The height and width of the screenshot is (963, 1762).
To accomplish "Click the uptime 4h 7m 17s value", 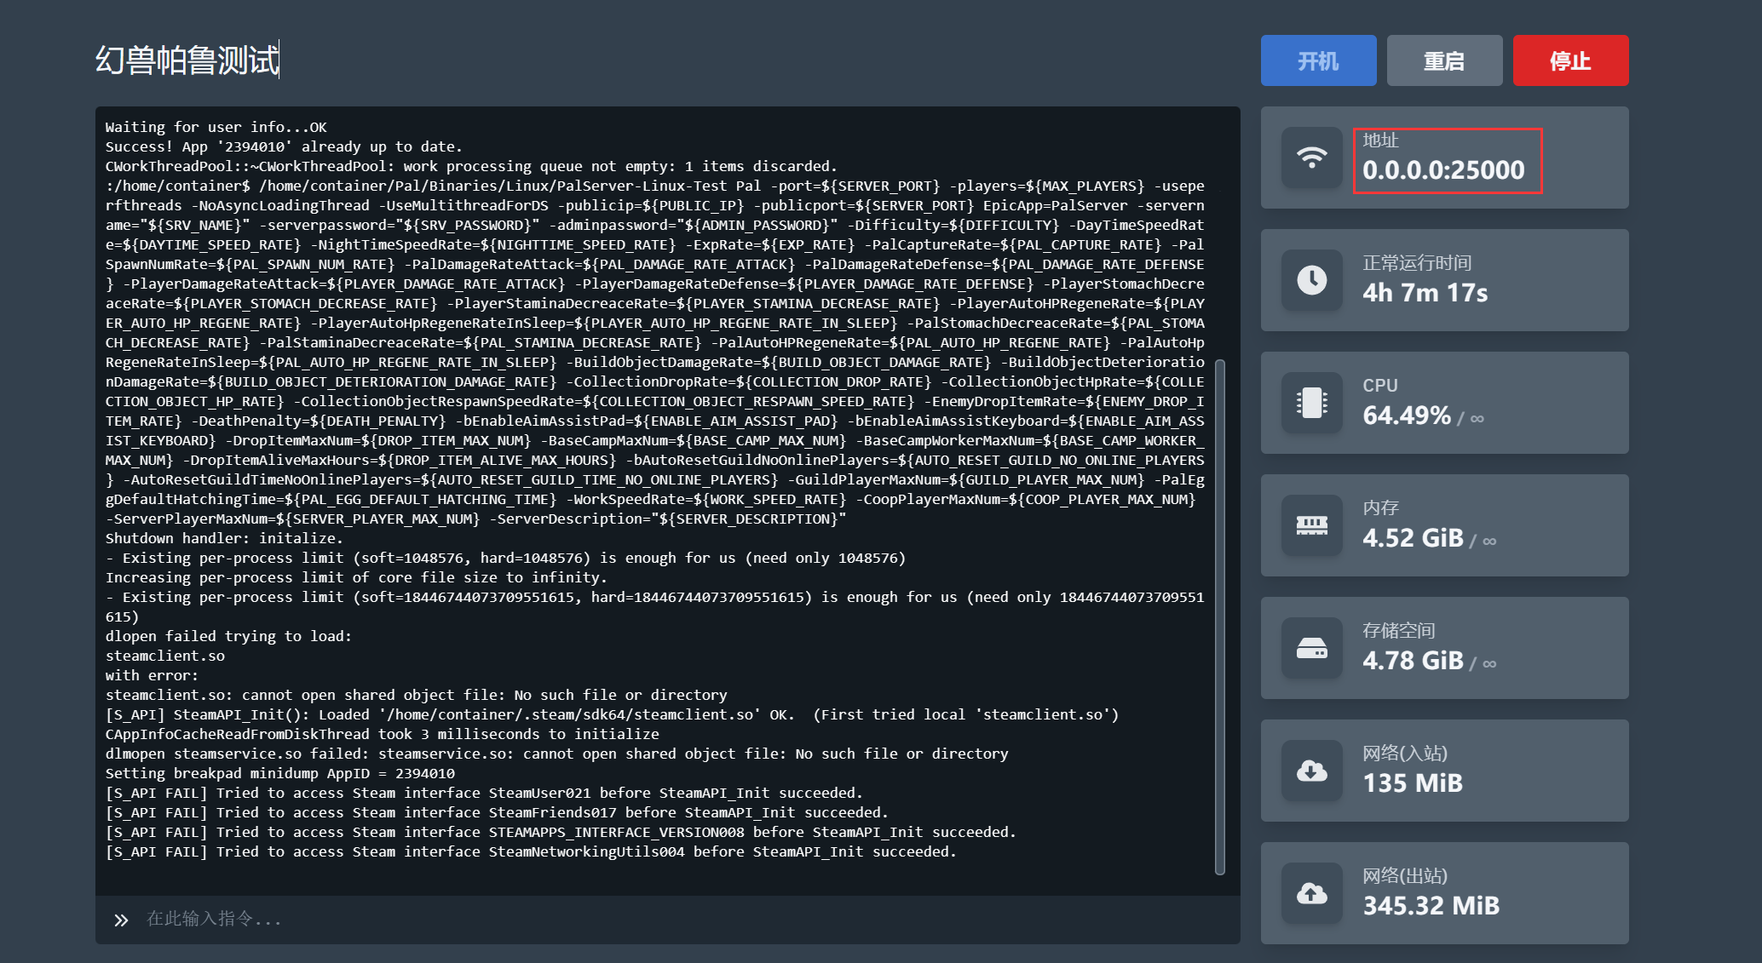I will (x=1425, y=293).
